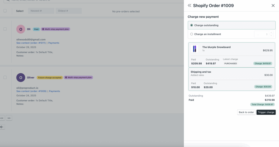Click the $20.00 outstanding shipping amount
This screenshot has height=147, width=279.
point(208,87)
